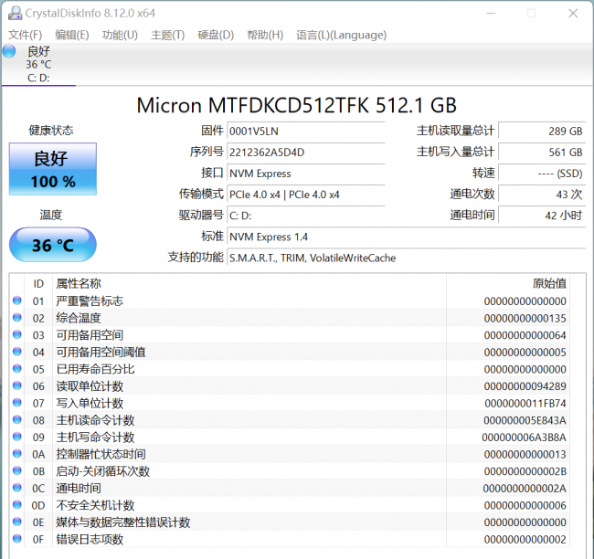The width and height of the screenshot is (594, 559).
Task: Click the serial number field 2212362A5D4D
Action: coord(306,153)
